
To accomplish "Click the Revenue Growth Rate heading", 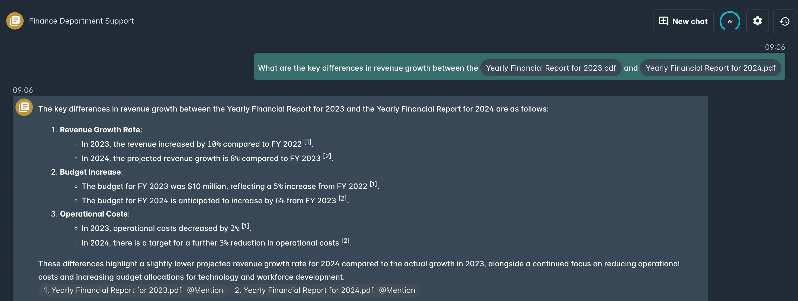I will click(x=100, y=130).
